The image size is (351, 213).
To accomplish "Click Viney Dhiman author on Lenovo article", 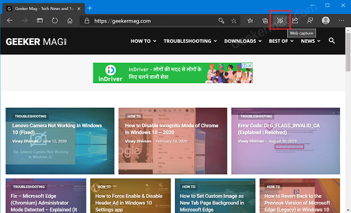I will [x=25, y=141].
